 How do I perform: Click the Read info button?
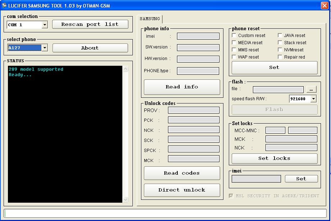182,87
